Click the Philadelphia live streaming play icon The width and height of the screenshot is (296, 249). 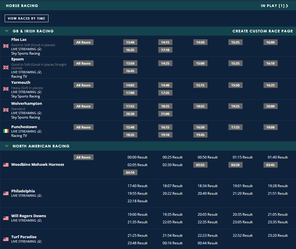point(39,196)
